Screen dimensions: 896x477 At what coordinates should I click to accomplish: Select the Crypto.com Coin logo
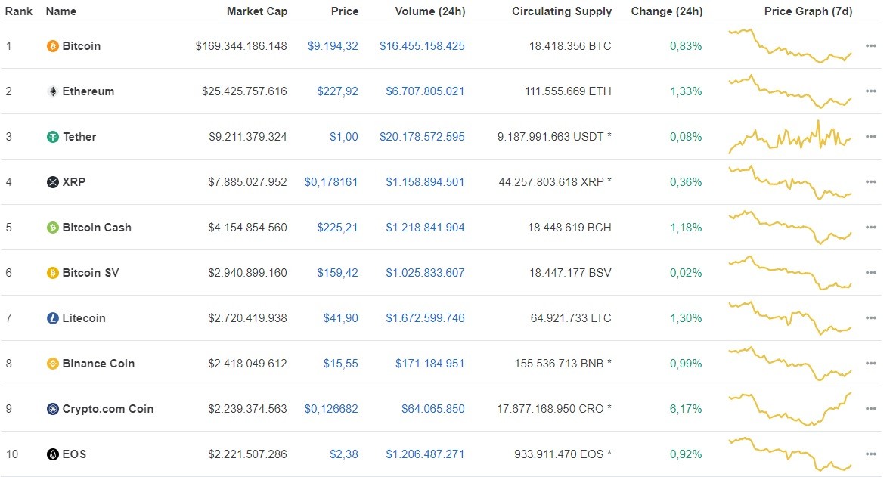point(51,409)
